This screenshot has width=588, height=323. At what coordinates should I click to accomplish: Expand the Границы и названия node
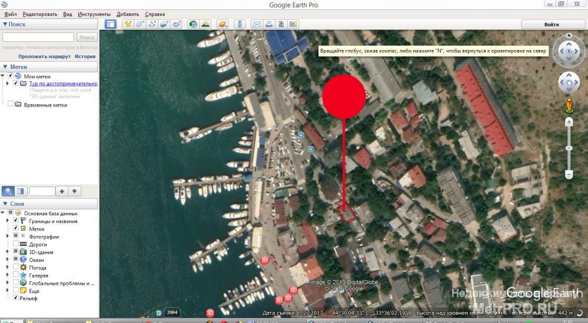(x=8, y=221)
